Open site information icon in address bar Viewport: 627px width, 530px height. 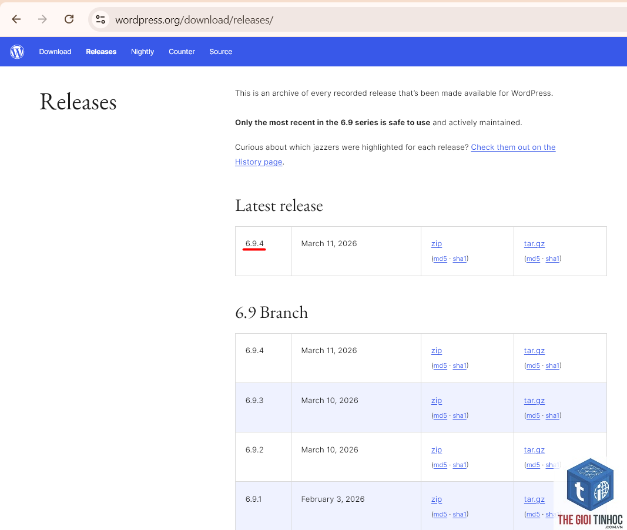coord(100,19)
